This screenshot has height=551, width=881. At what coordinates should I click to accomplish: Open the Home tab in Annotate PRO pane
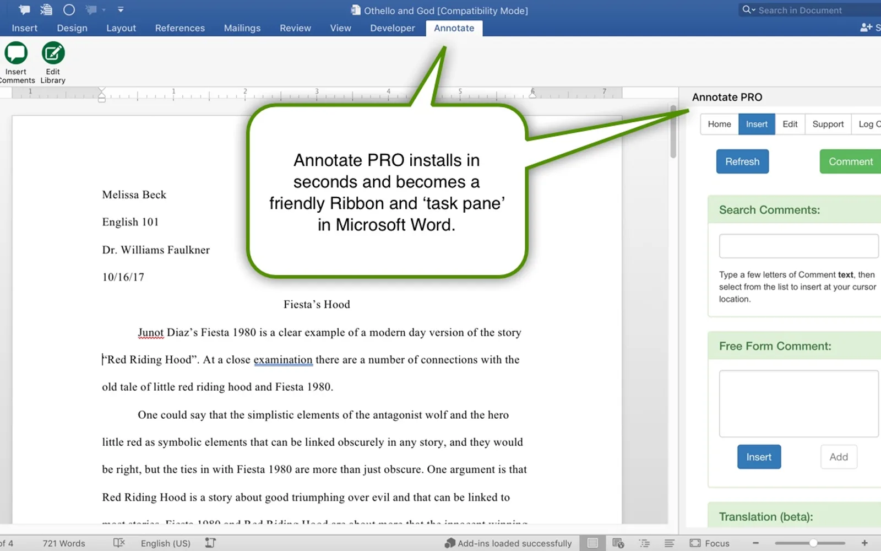click(x=719, y=124)
